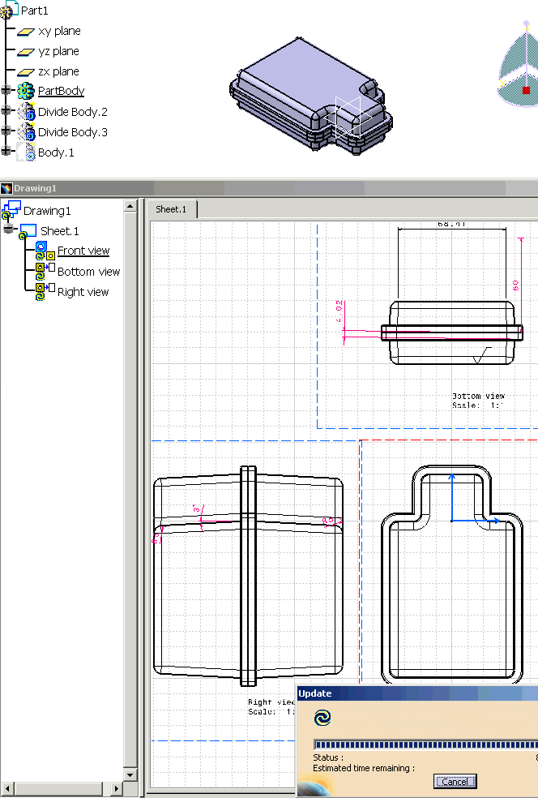Click the Divide Body.2 icon
The image size is (538, 798).
point(26,112)
